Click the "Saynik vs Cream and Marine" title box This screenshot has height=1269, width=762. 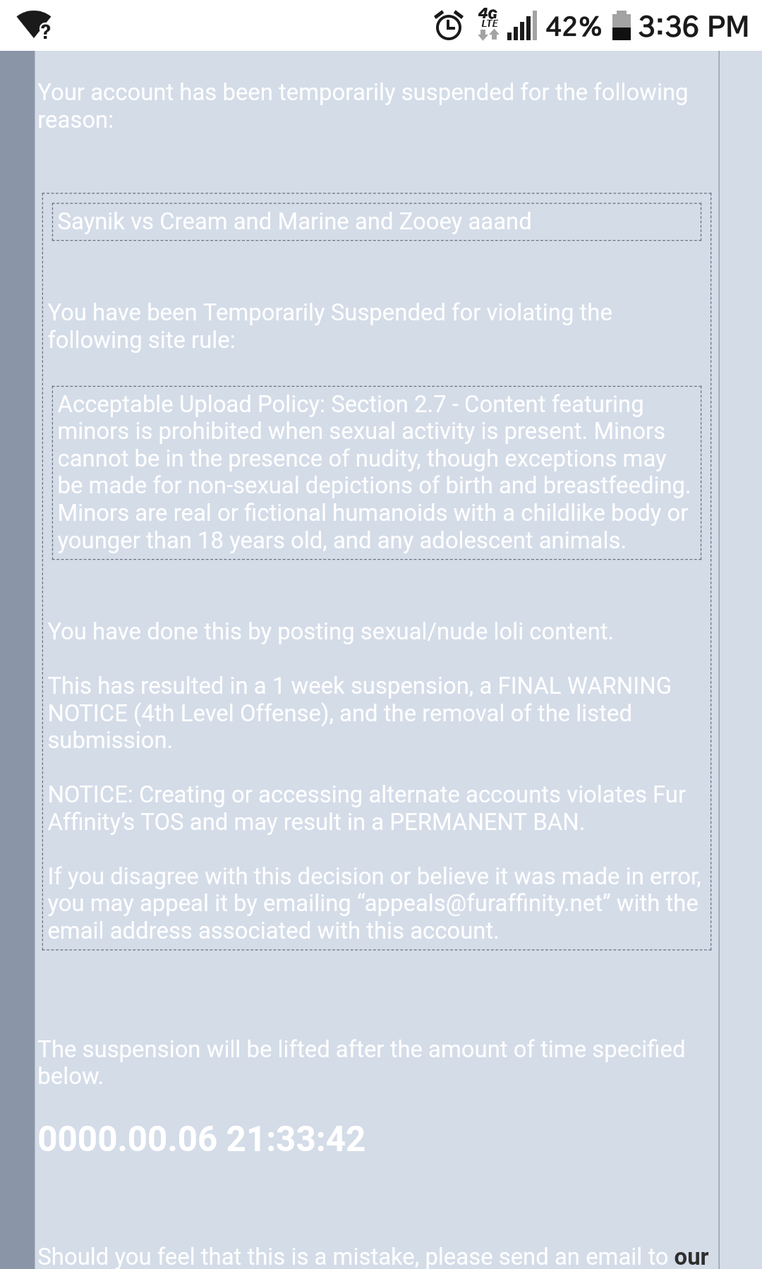376,222
